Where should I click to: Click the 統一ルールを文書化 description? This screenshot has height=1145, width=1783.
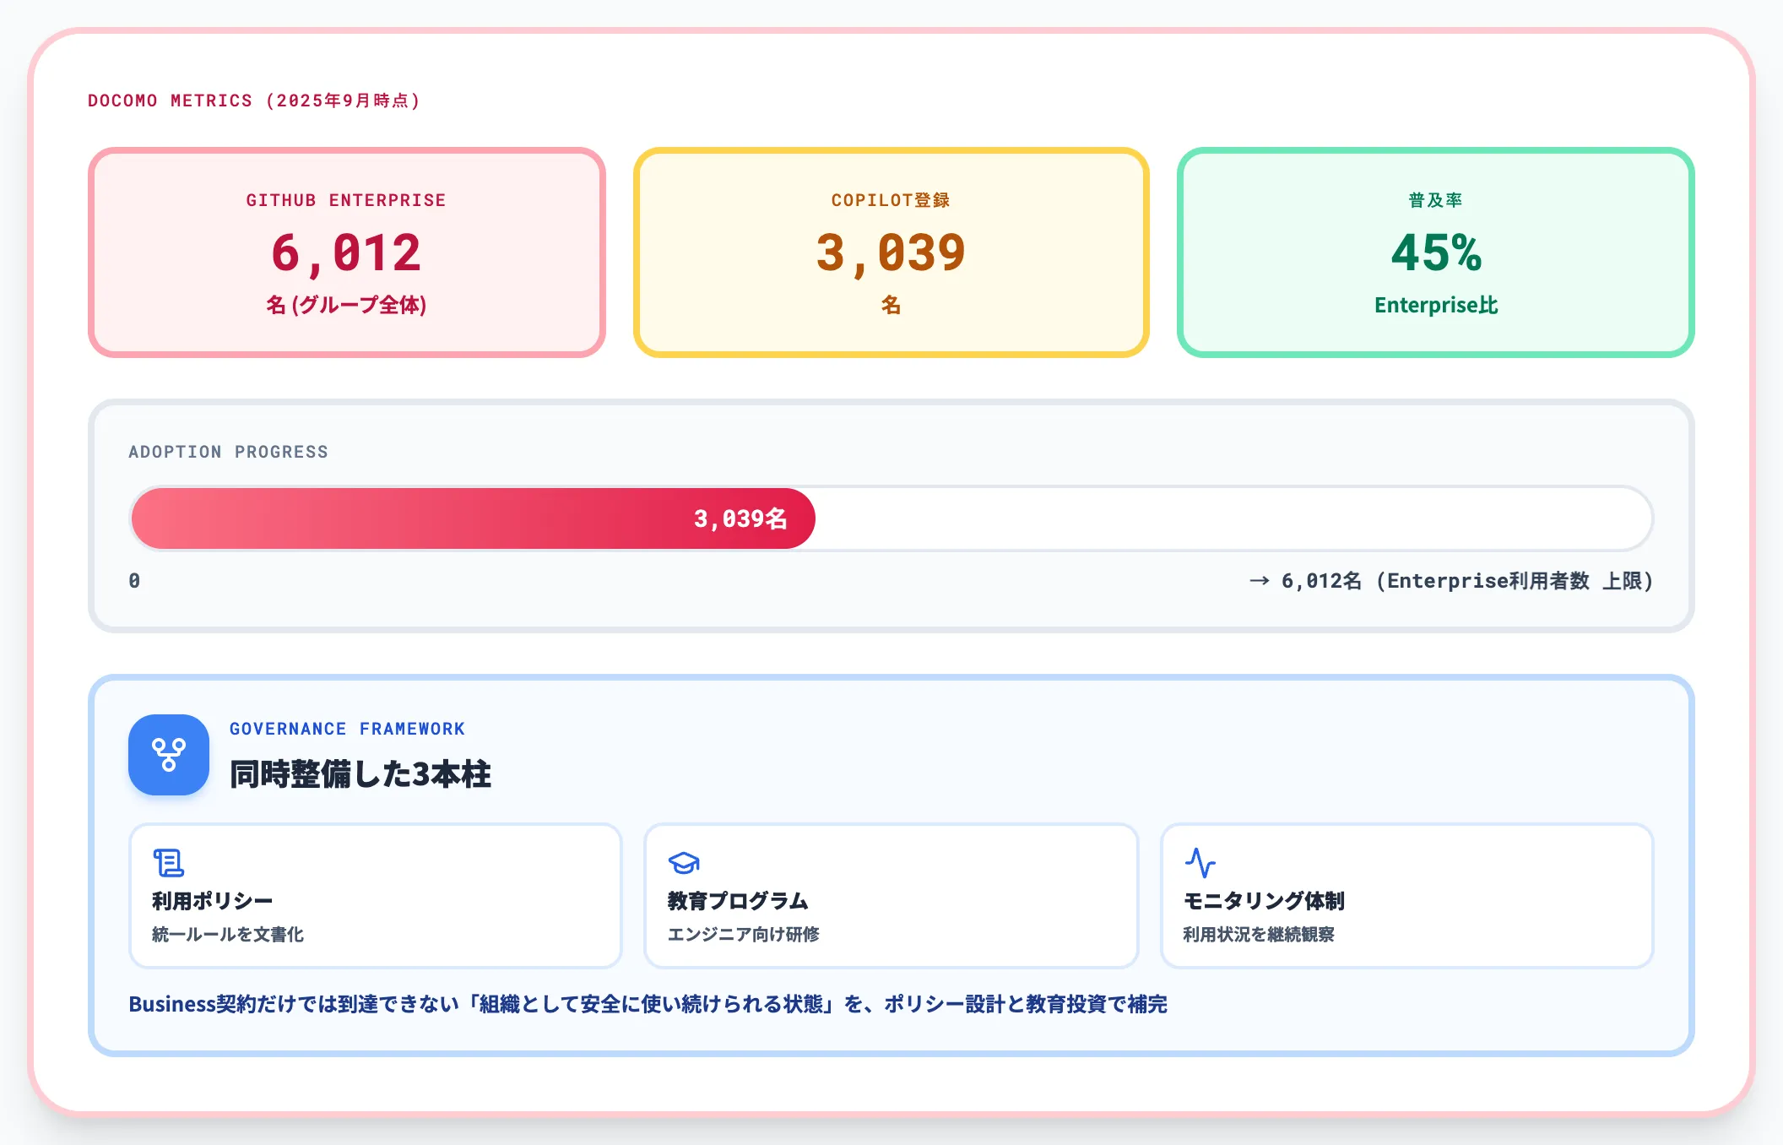(x=228, y=934)
